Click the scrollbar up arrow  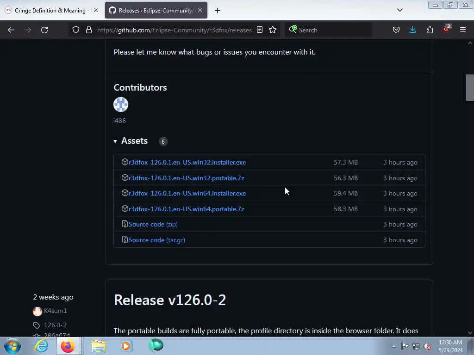tap(470, 43)
